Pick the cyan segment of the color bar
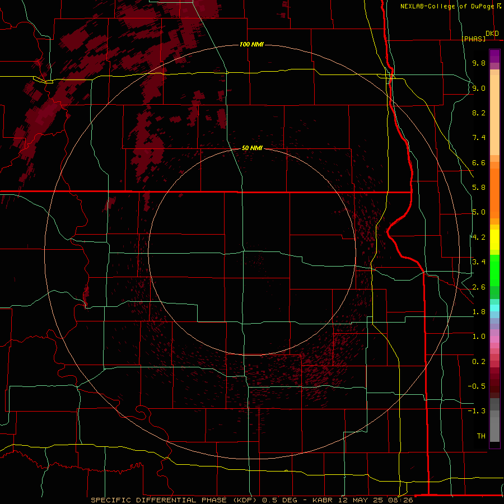Screen dimensions: 504x504 coord(494,308)
